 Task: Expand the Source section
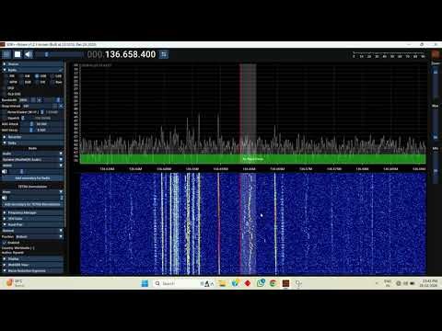coord(32,64)
